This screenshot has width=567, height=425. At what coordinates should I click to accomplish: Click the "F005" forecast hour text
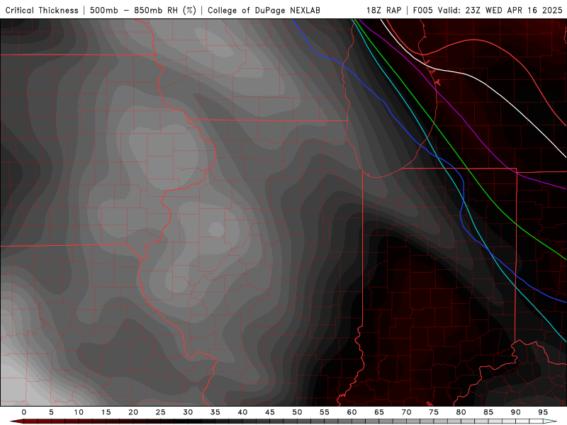pos(422,11)
